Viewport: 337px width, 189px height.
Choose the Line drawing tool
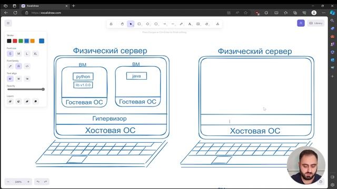coord(173,24)
